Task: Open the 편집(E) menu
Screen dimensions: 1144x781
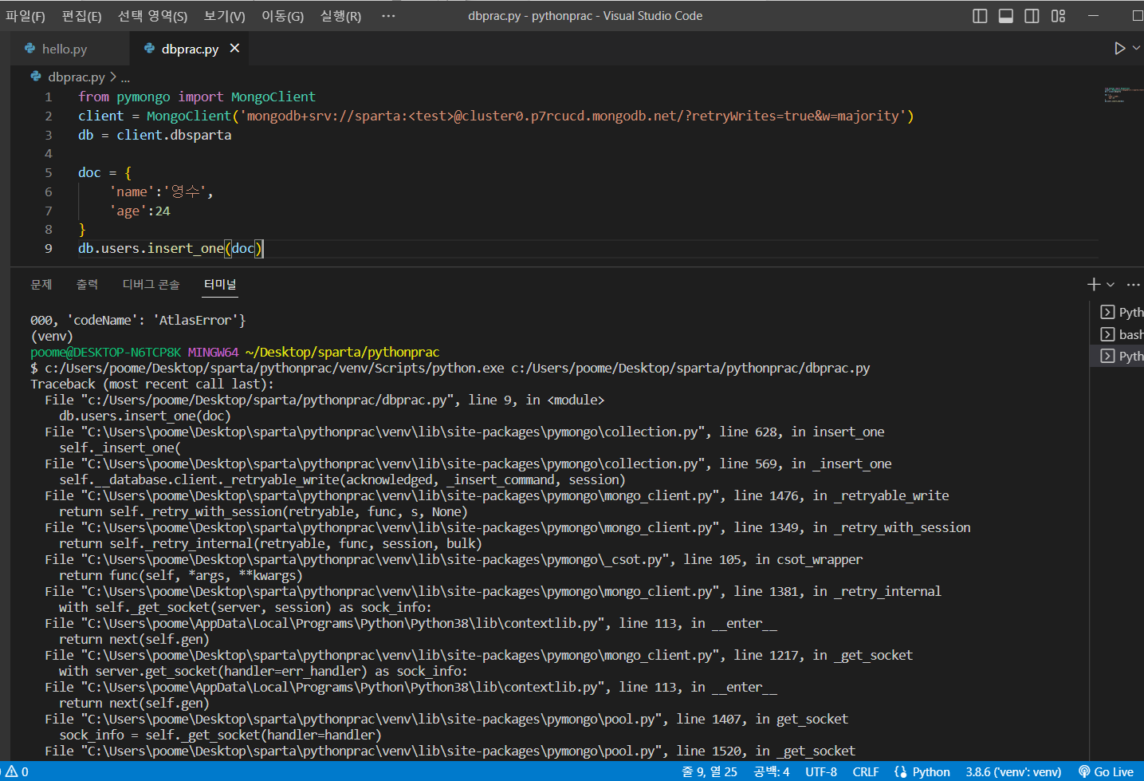Action: pyautogui.click(x=81, y=16)
